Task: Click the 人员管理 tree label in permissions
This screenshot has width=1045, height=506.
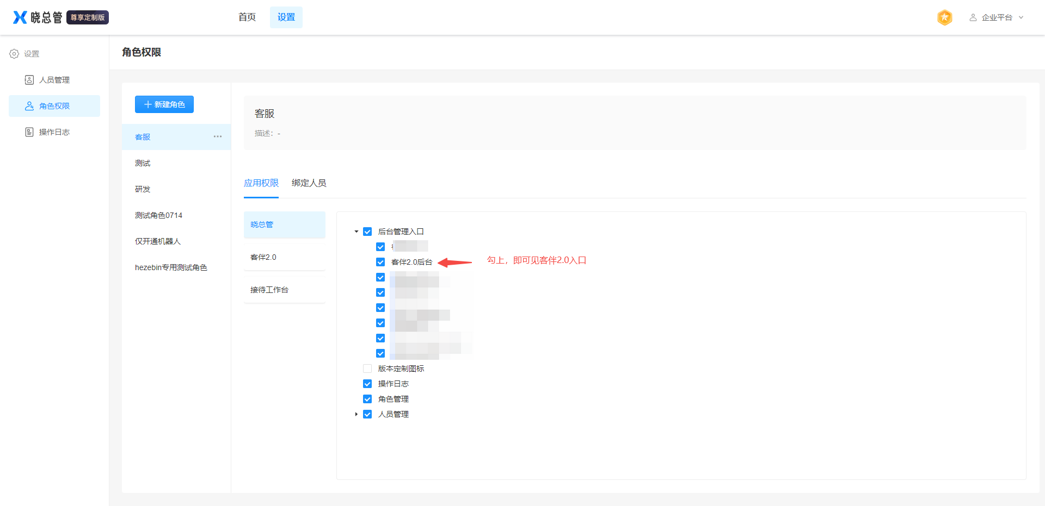Action: (394, 414)
